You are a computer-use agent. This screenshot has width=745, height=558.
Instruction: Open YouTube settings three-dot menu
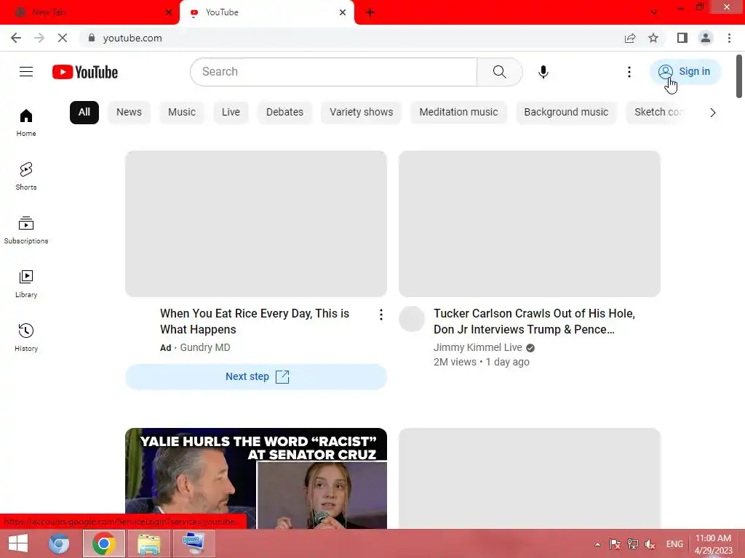click(629, 72)
